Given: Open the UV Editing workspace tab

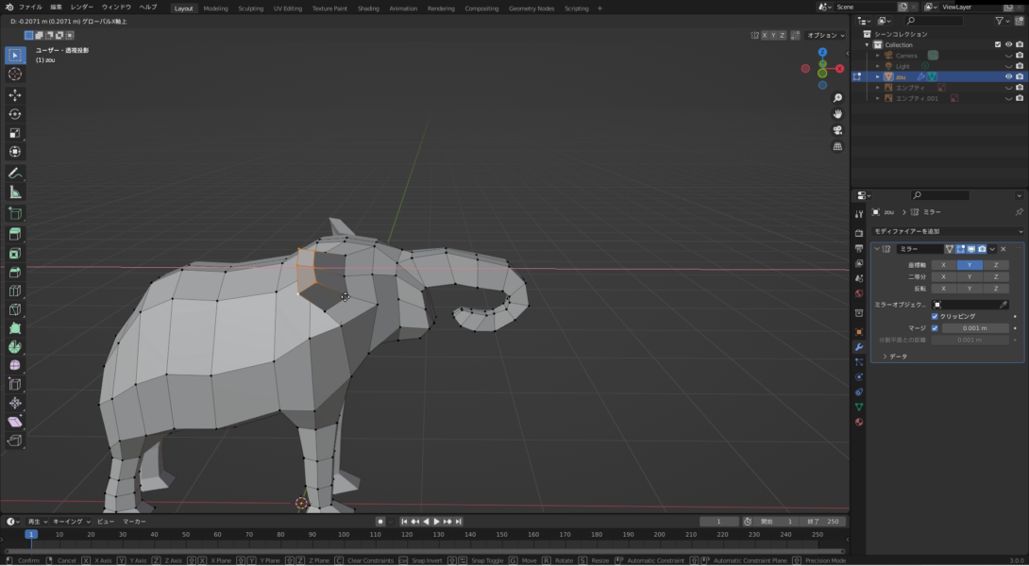Looking at the screenshot, I should tap(287, 8).
